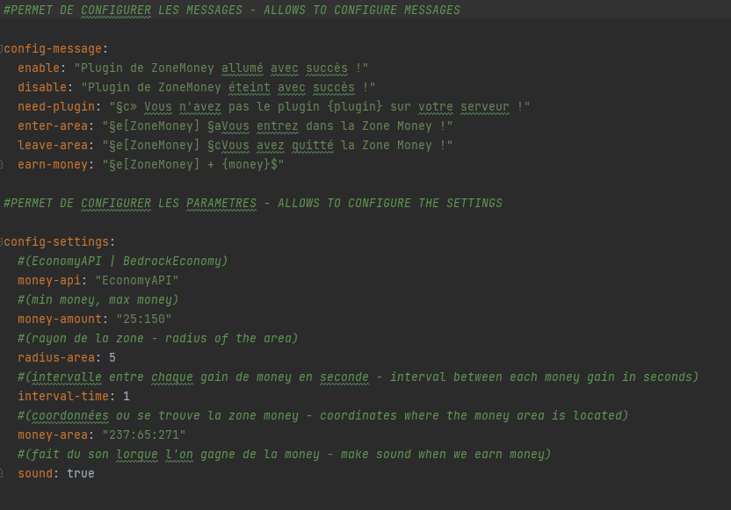731x510 pixels.
Task: Click the config-settings key
Action: pos(58,241)
